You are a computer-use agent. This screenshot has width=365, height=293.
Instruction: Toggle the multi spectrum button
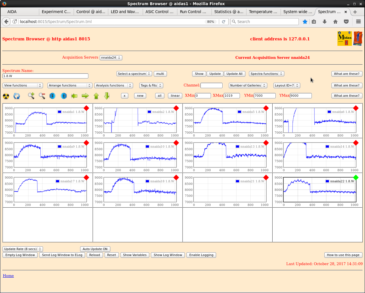coord(160,74)
